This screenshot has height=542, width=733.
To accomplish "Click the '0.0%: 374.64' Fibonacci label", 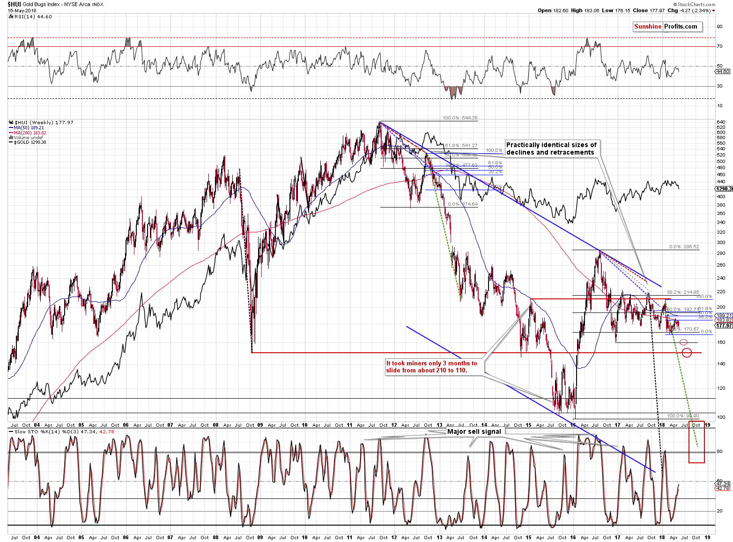I will (x=463, y=204).
